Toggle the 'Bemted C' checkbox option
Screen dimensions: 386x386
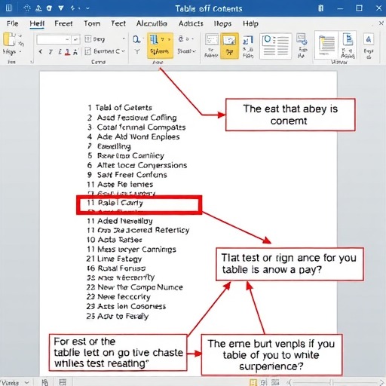point(87,51)
